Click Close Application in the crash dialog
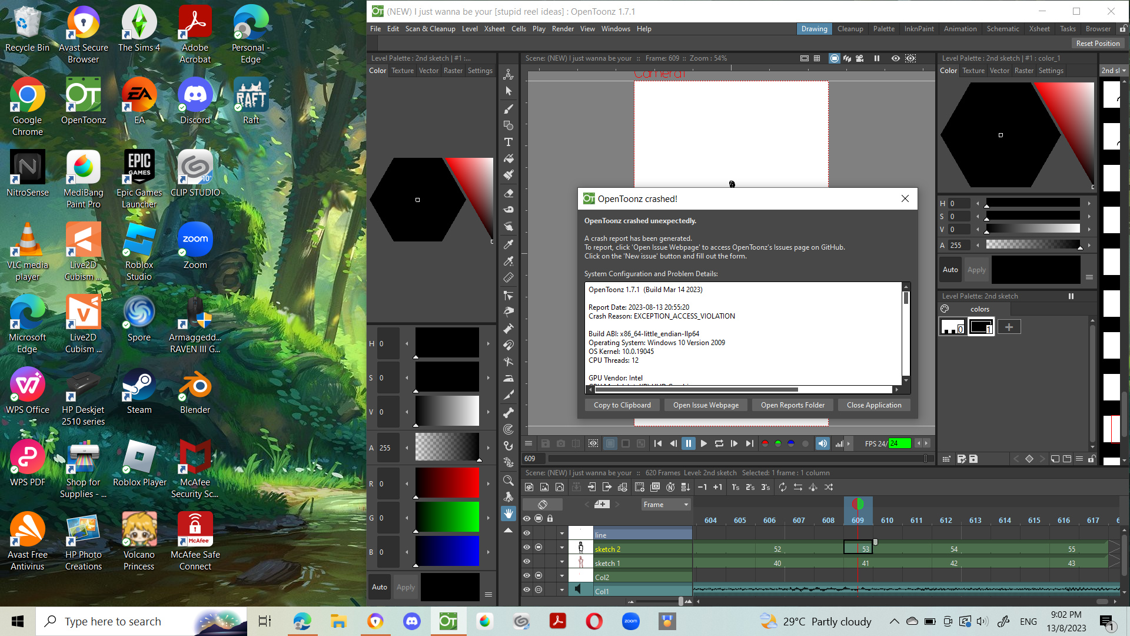 (874, 405)
